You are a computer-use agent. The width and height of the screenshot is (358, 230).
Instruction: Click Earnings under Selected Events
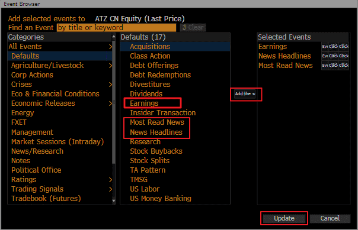(x=273, y=47)
